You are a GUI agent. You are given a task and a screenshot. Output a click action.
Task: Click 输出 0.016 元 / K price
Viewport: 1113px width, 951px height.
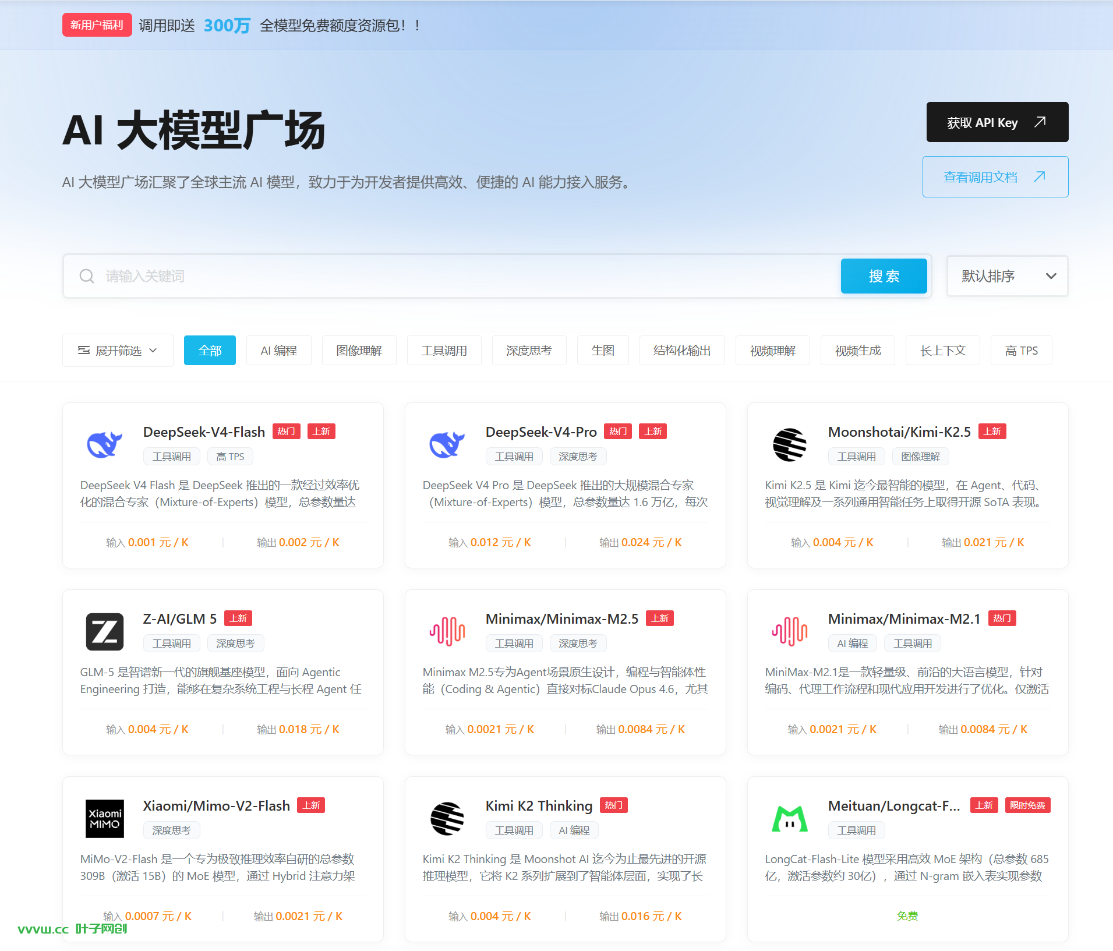641,916
